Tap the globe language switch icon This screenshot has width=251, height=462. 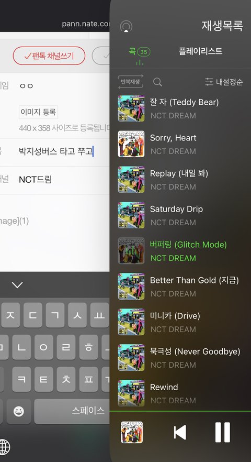4,447
